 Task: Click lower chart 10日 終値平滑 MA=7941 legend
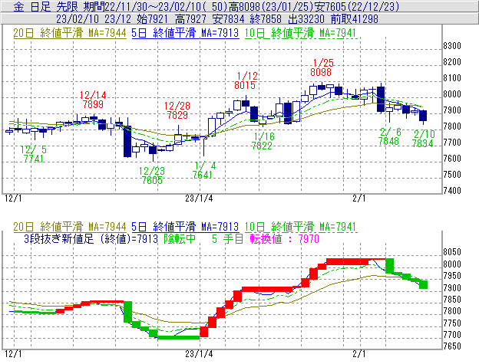[301, 227]
